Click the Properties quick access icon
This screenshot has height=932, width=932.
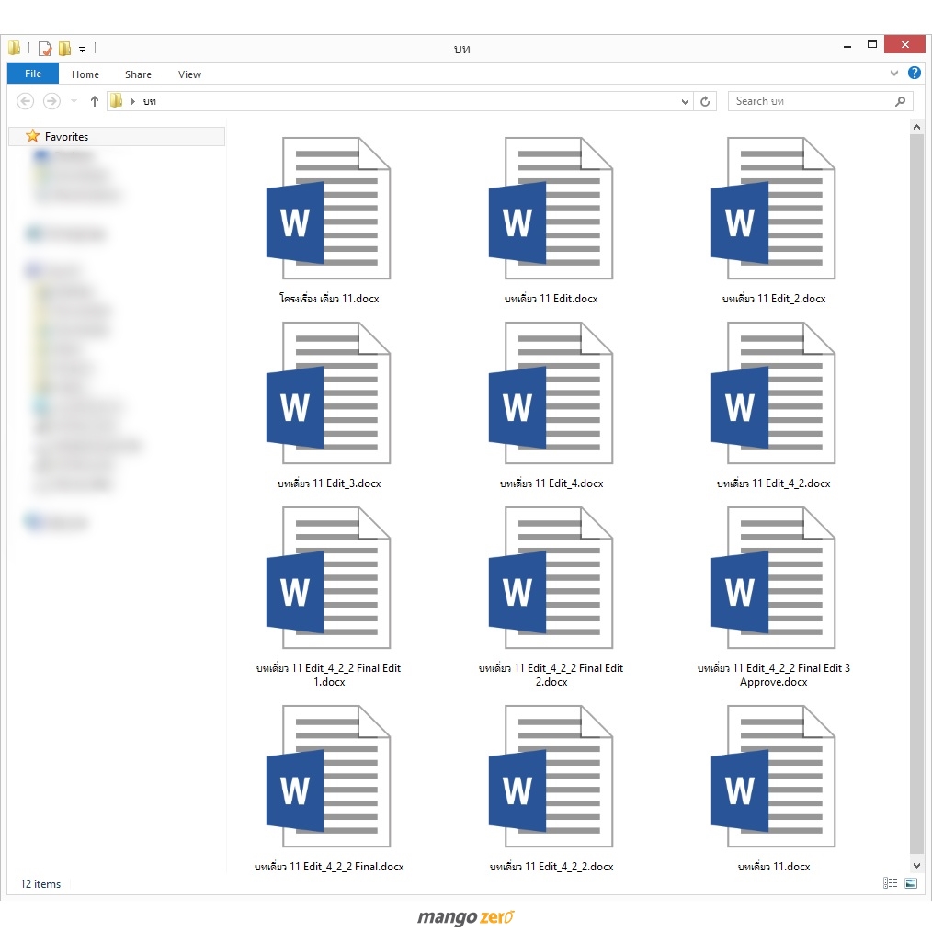pyautogui.click(x=45, y=48)
